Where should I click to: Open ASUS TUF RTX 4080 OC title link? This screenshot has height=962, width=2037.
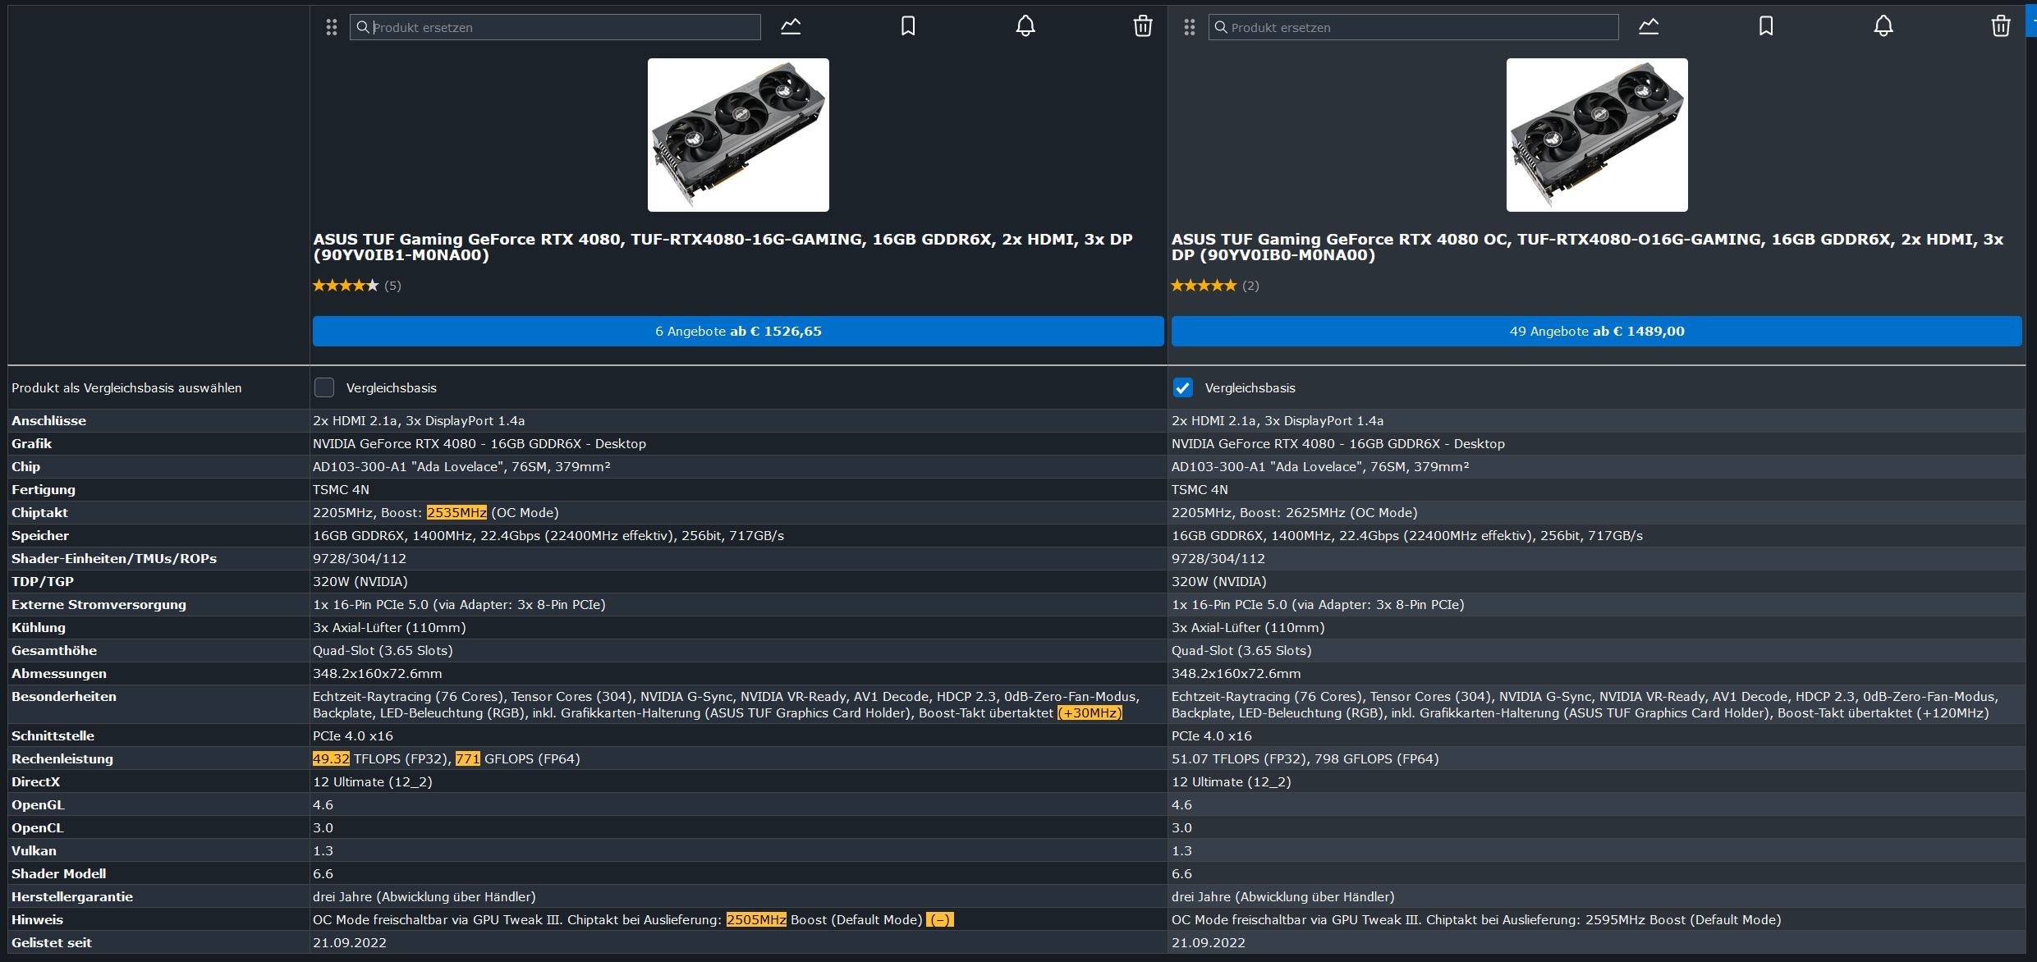[x=1587, y=247]
